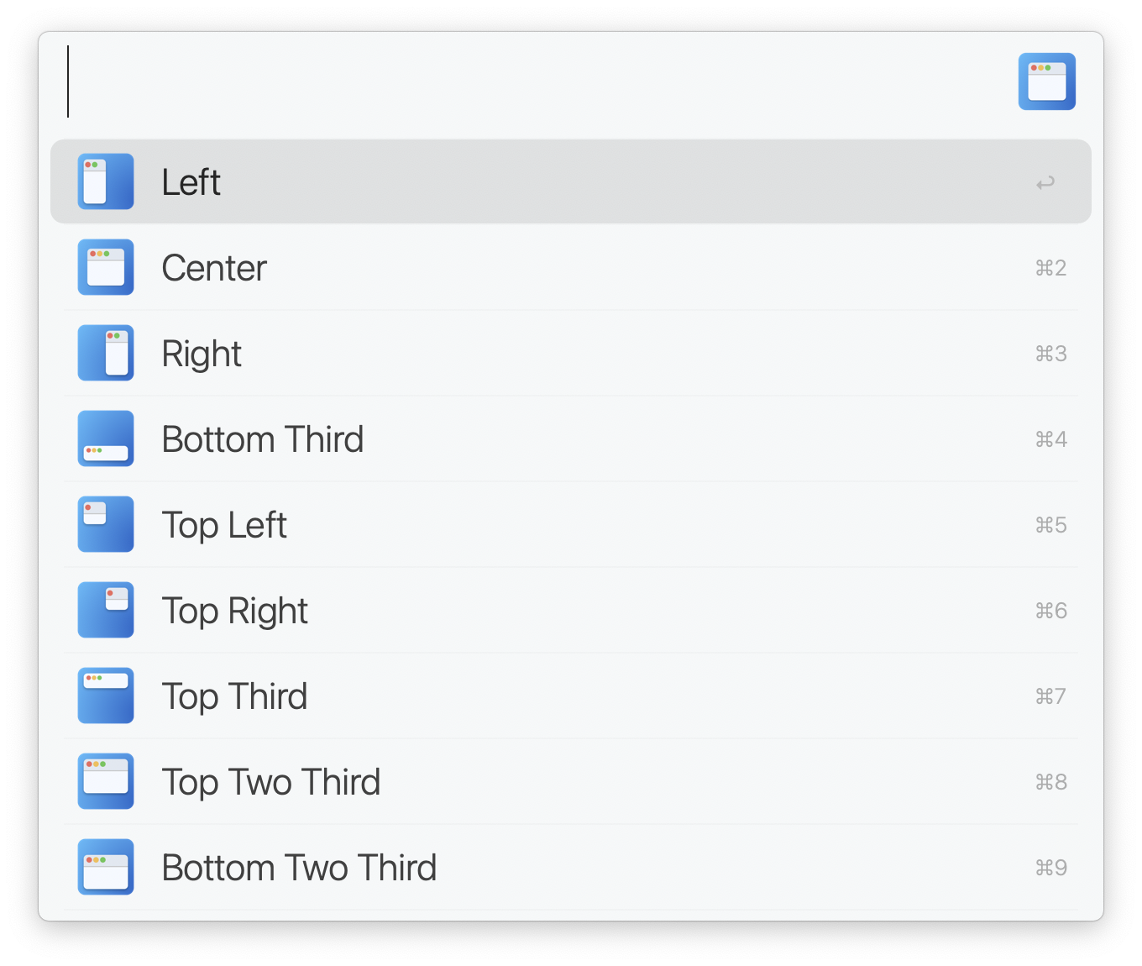Choose the Top Left arrangement
This screenshot has height=966, width=1142.
504,524
